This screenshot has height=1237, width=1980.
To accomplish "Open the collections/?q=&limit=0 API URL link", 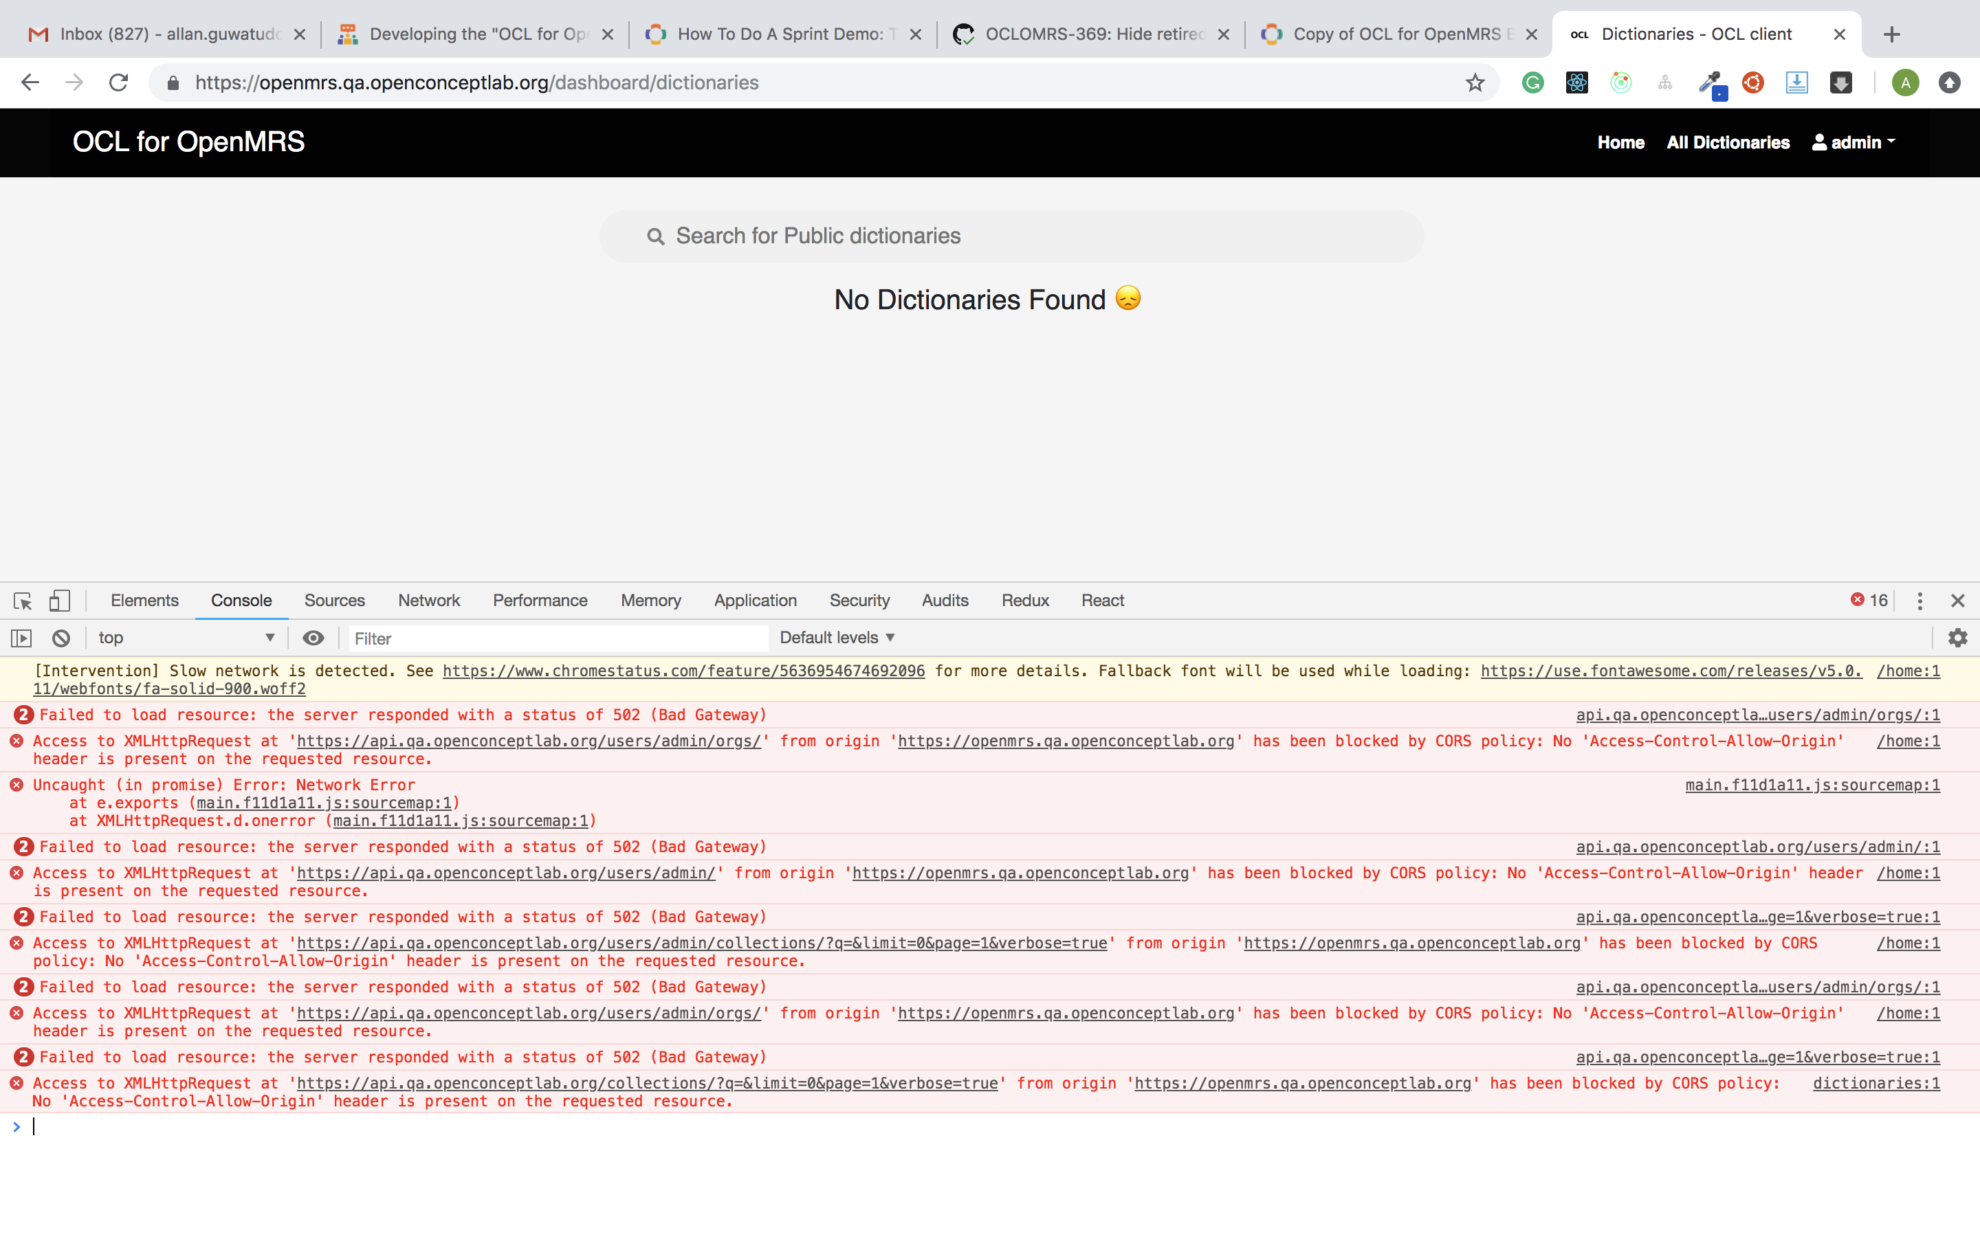I will tap(647, 1083).
